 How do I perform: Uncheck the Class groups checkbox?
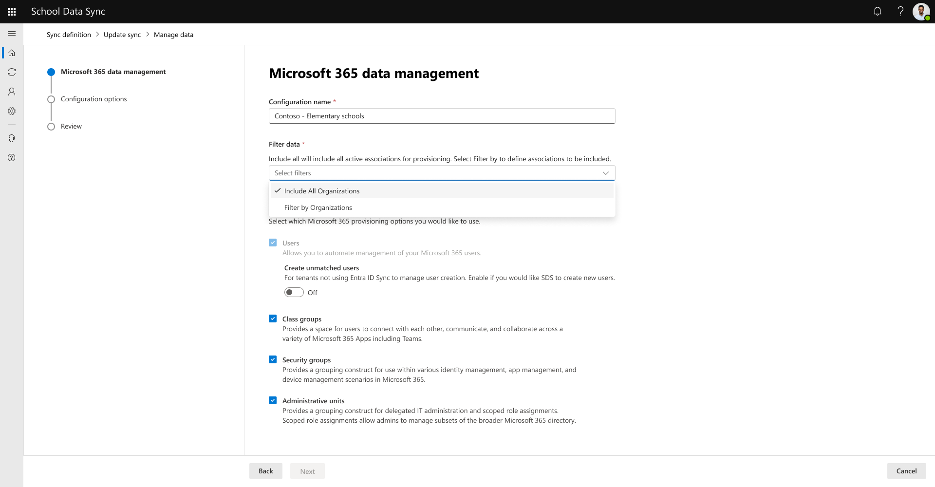273,318
